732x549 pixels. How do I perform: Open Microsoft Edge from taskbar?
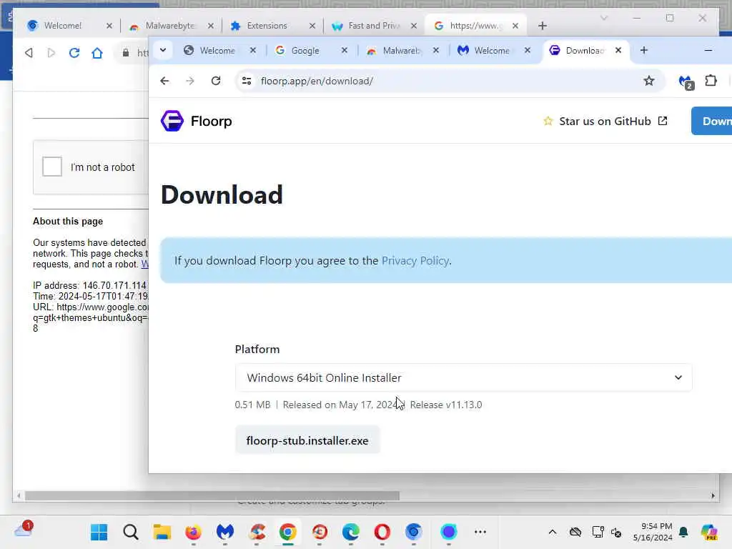pos(350,532)
